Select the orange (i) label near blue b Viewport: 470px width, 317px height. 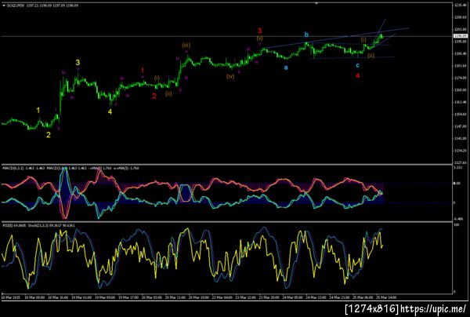363,39
